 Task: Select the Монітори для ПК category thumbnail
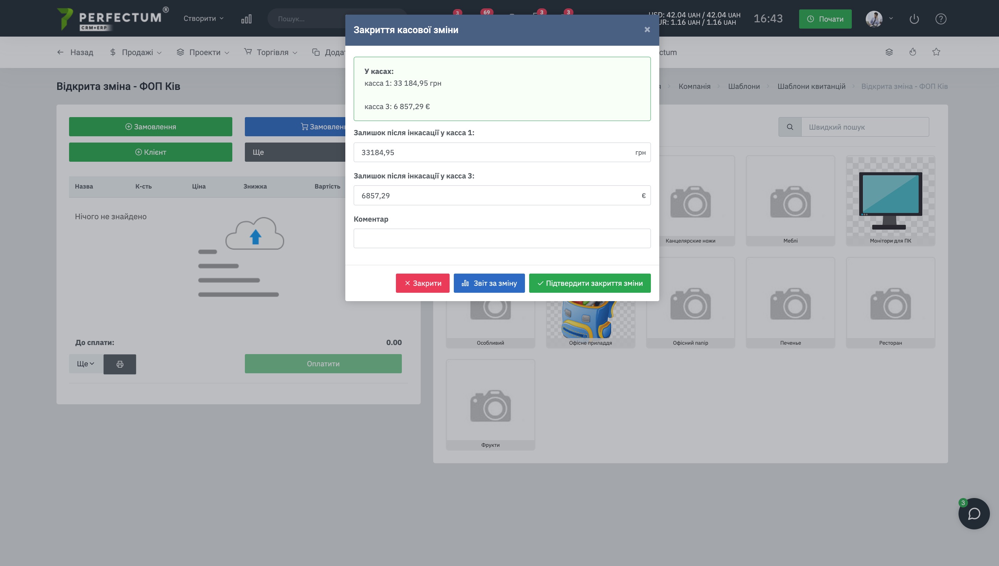click(x=890, y=201)
